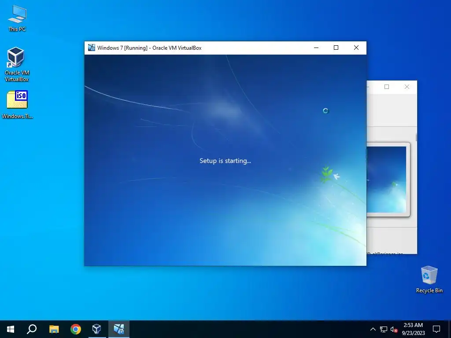Open the network status tray icon

384,329
